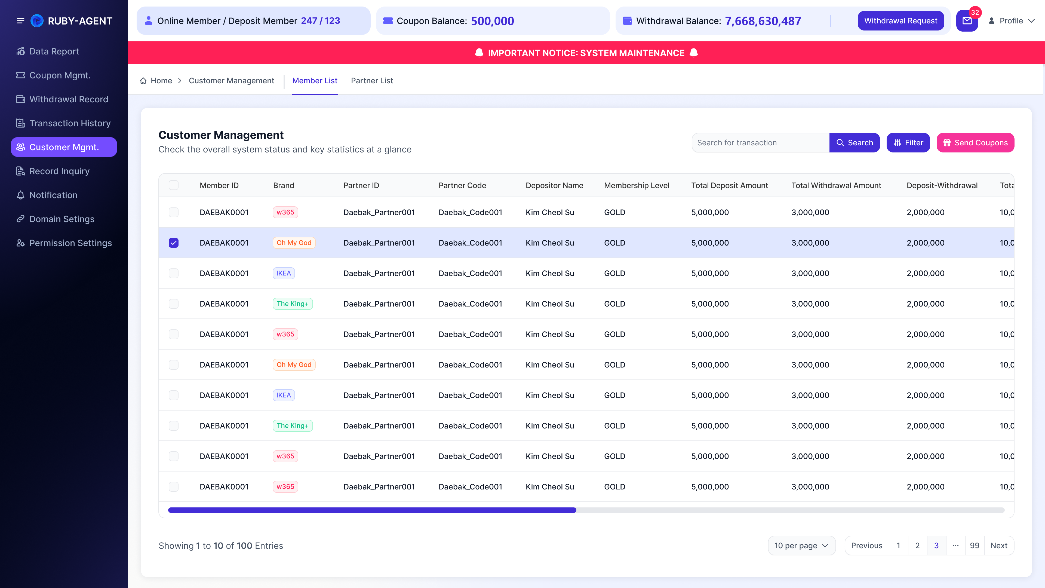
Task: Click the Search for transaction field
Action: click(760, 143)
